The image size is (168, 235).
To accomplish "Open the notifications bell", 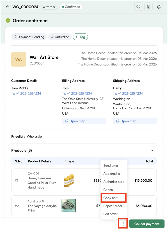I will click(x=159, y=7).
